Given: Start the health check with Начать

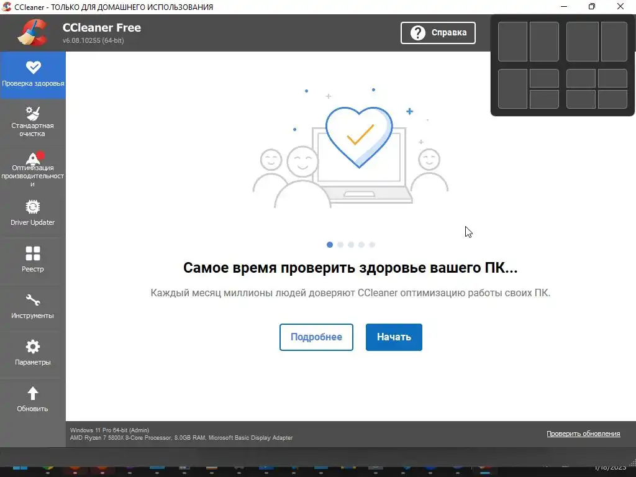Looking at the screenshot, I should (x=394, y=337).
